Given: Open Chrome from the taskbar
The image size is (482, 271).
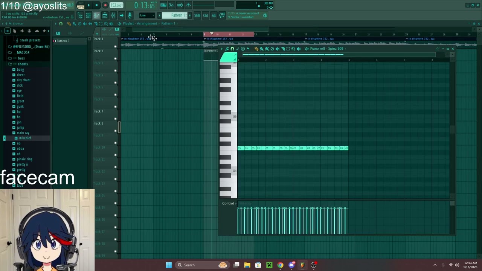Looking at the screenshot, I should [280, 265].
